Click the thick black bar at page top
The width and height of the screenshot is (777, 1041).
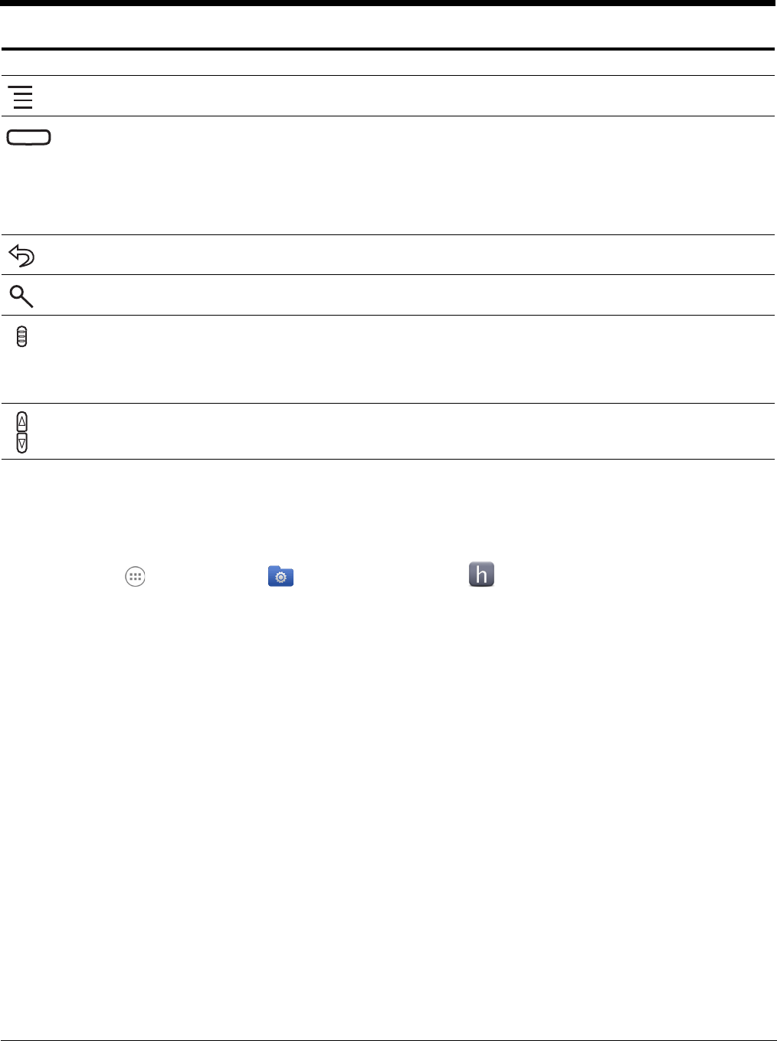point(388,3)
